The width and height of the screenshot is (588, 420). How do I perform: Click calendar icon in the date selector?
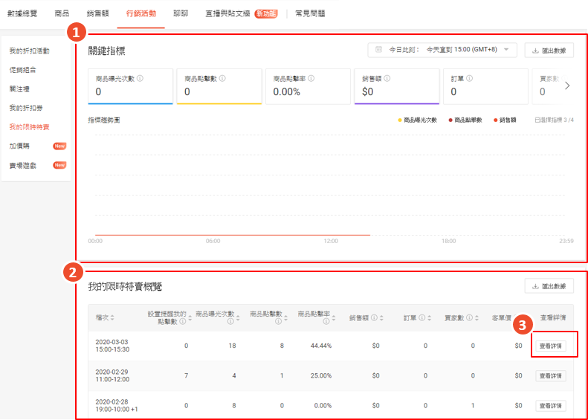(379, 50)
